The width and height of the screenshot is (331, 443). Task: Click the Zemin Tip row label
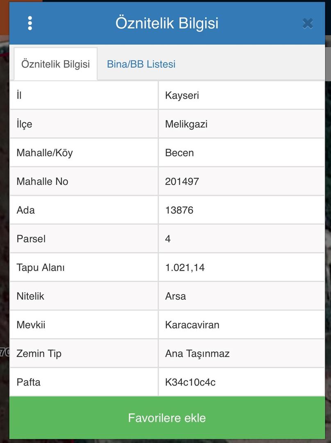pyautogui.click(x=39, y=354)
